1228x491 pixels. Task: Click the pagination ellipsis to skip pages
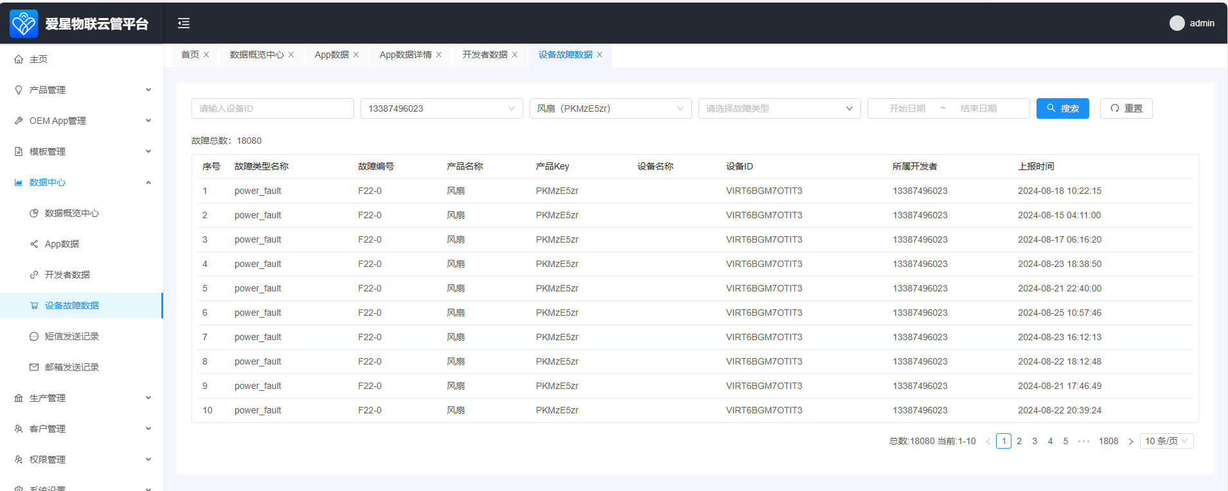pos(1084,441)
